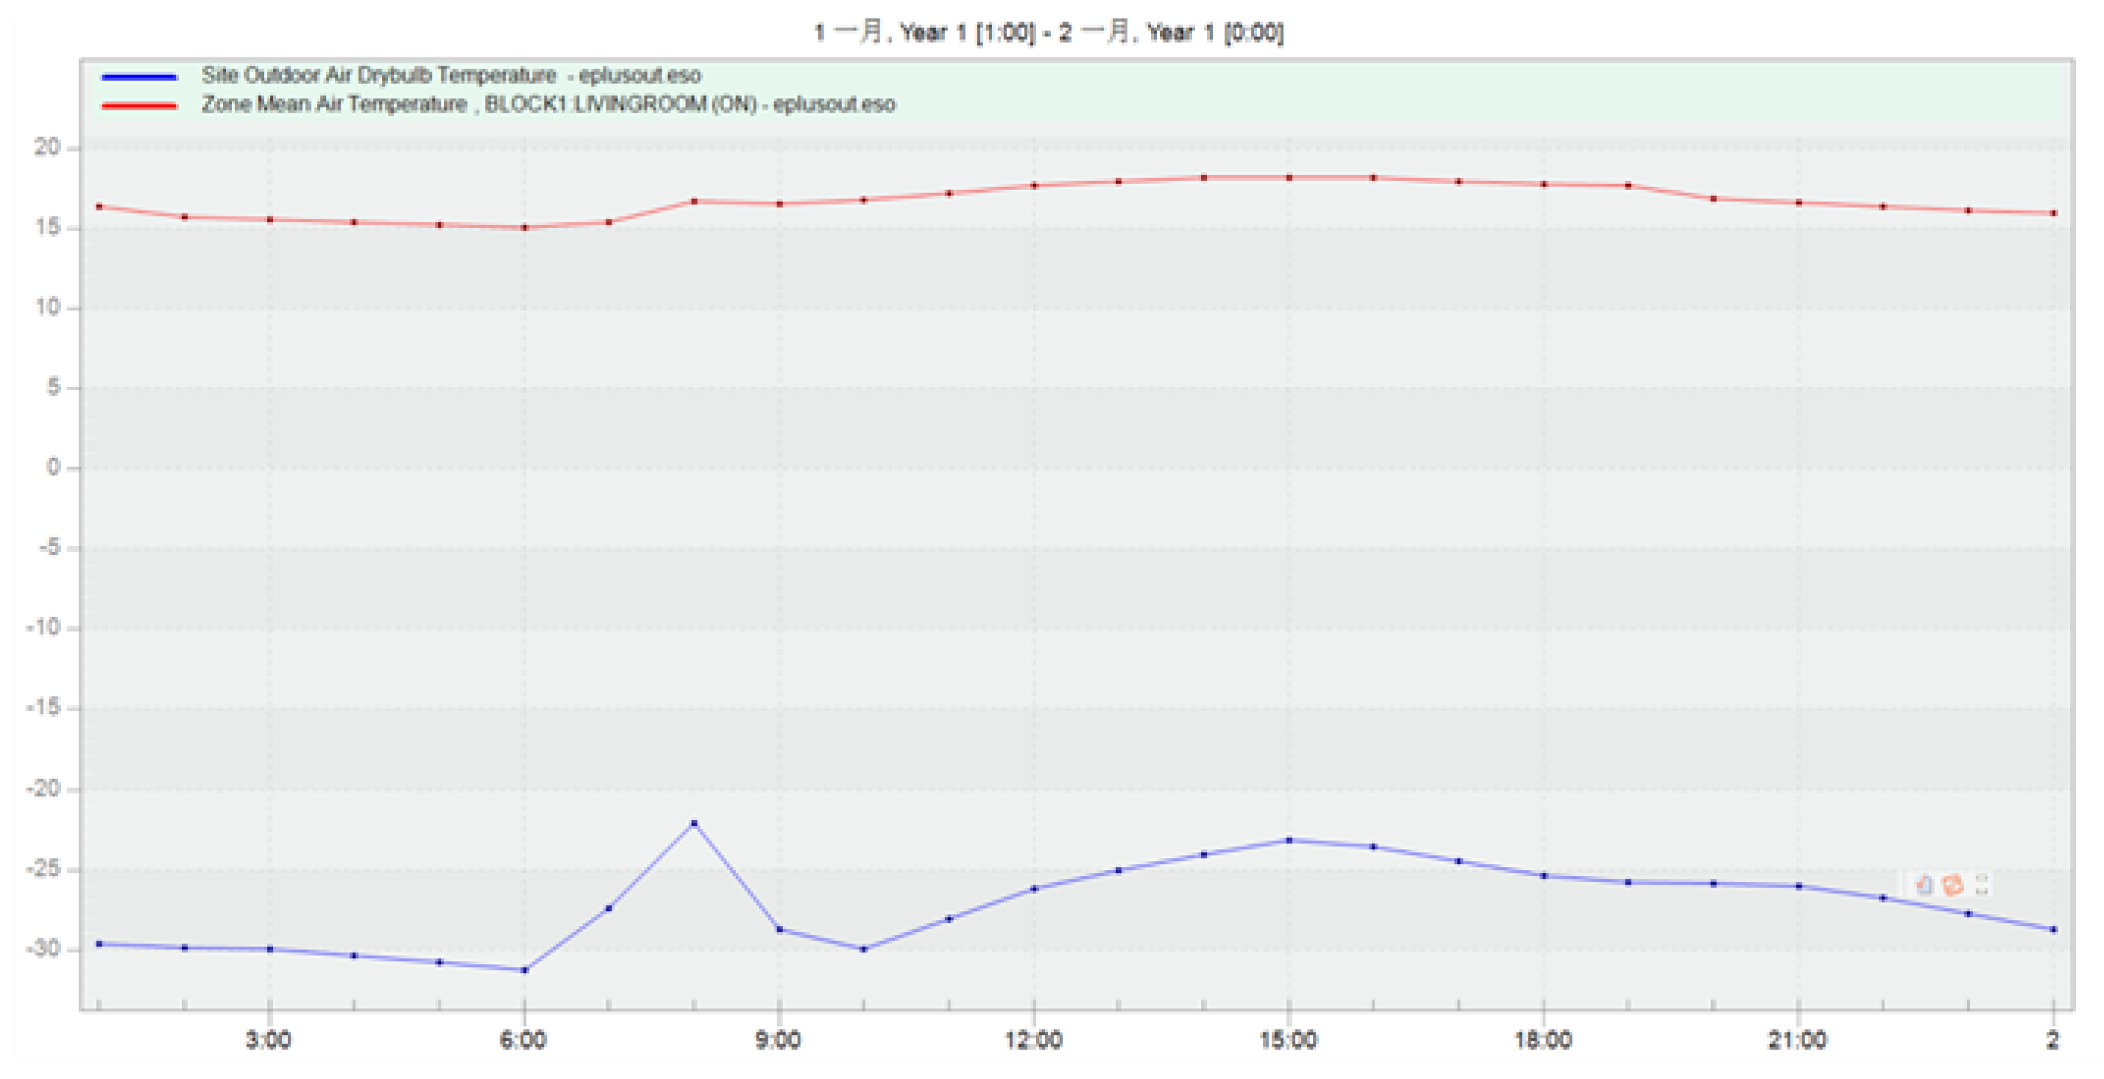Click the 21:00 label on the time axis
This screenshot has width=2104, height=1079.
(x=1797, y=1040)
